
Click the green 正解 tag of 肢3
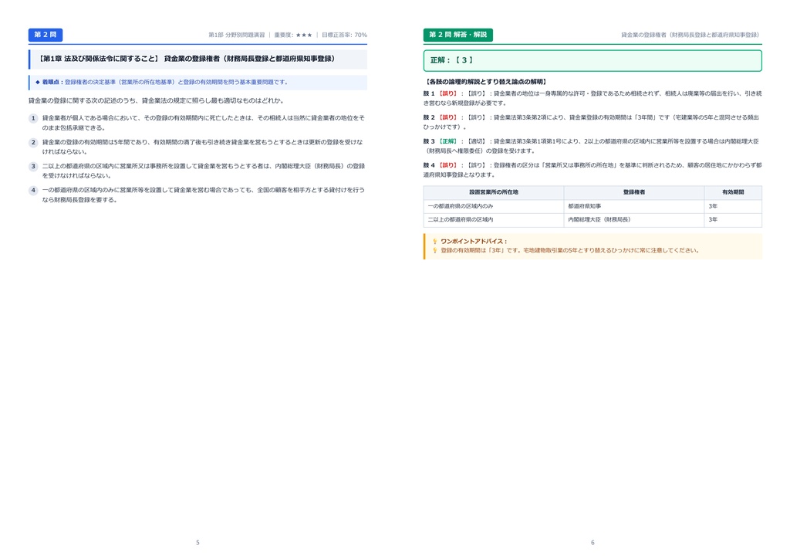[x=447, y=141]
